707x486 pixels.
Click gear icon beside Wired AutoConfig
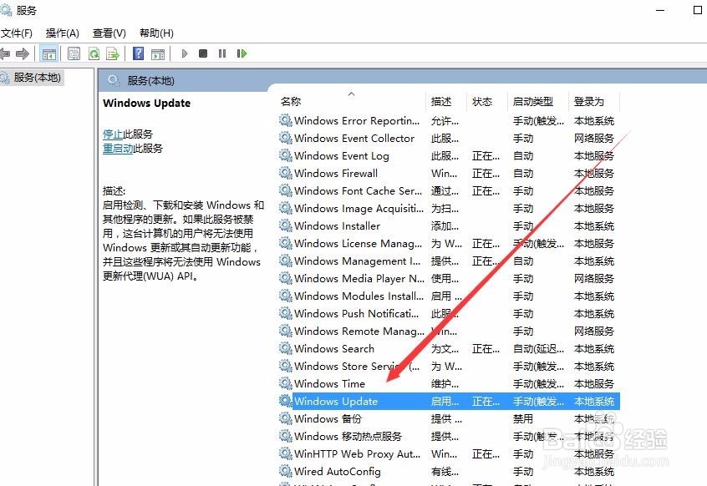click(286, 471)
